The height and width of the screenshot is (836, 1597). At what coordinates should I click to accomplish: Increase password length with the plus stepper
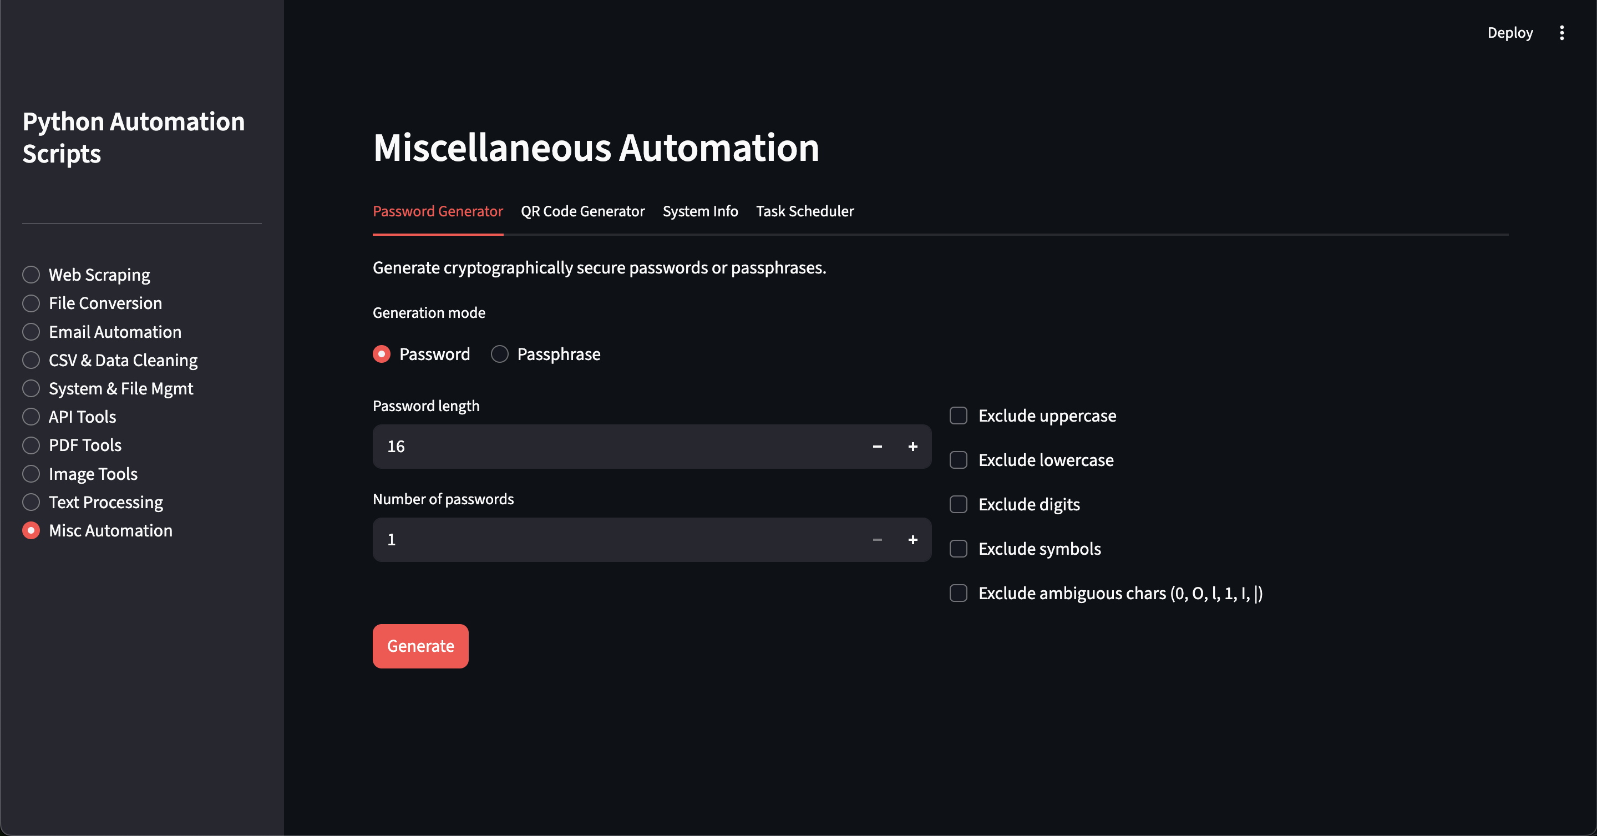click(x=912, y=447)
